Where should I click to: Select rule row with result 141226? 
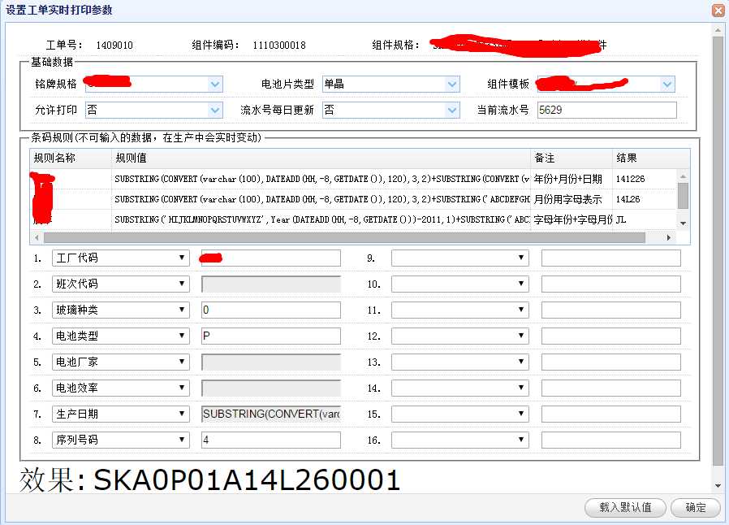tap(353, 179)
